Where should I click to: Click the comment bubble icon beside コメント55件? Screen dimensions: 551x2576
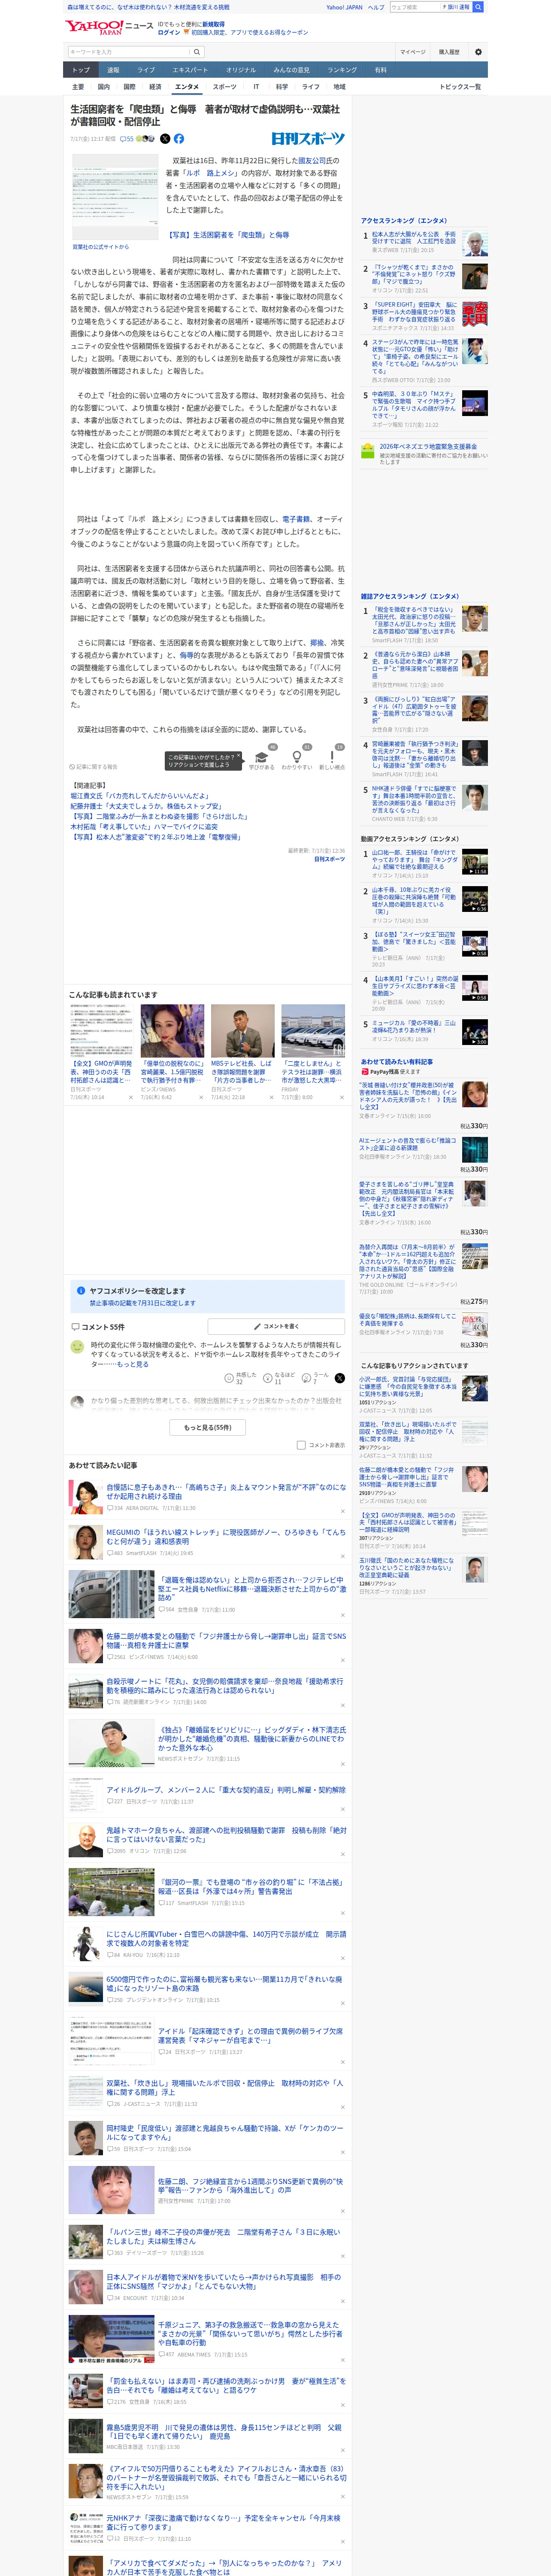coord(75,1326)
